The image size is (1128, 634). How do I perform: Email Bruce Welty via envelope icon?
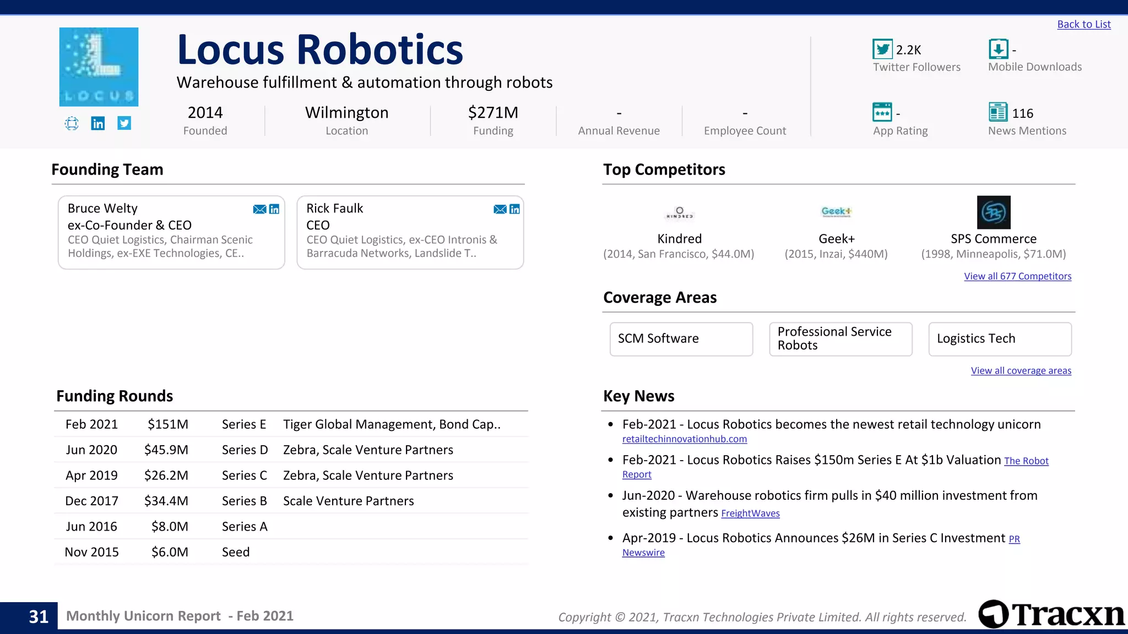point(259,209)
